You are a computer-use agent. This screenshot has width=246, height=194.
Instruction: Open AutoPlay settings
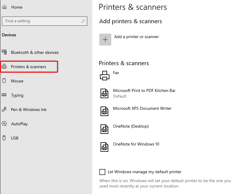pyautogui.click(x=19, y=124)
